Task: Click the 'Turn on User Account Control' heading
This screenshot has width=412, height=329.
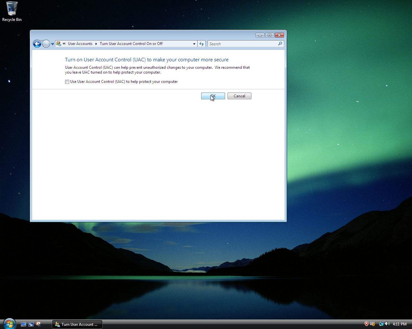Action: click(147, 60)
